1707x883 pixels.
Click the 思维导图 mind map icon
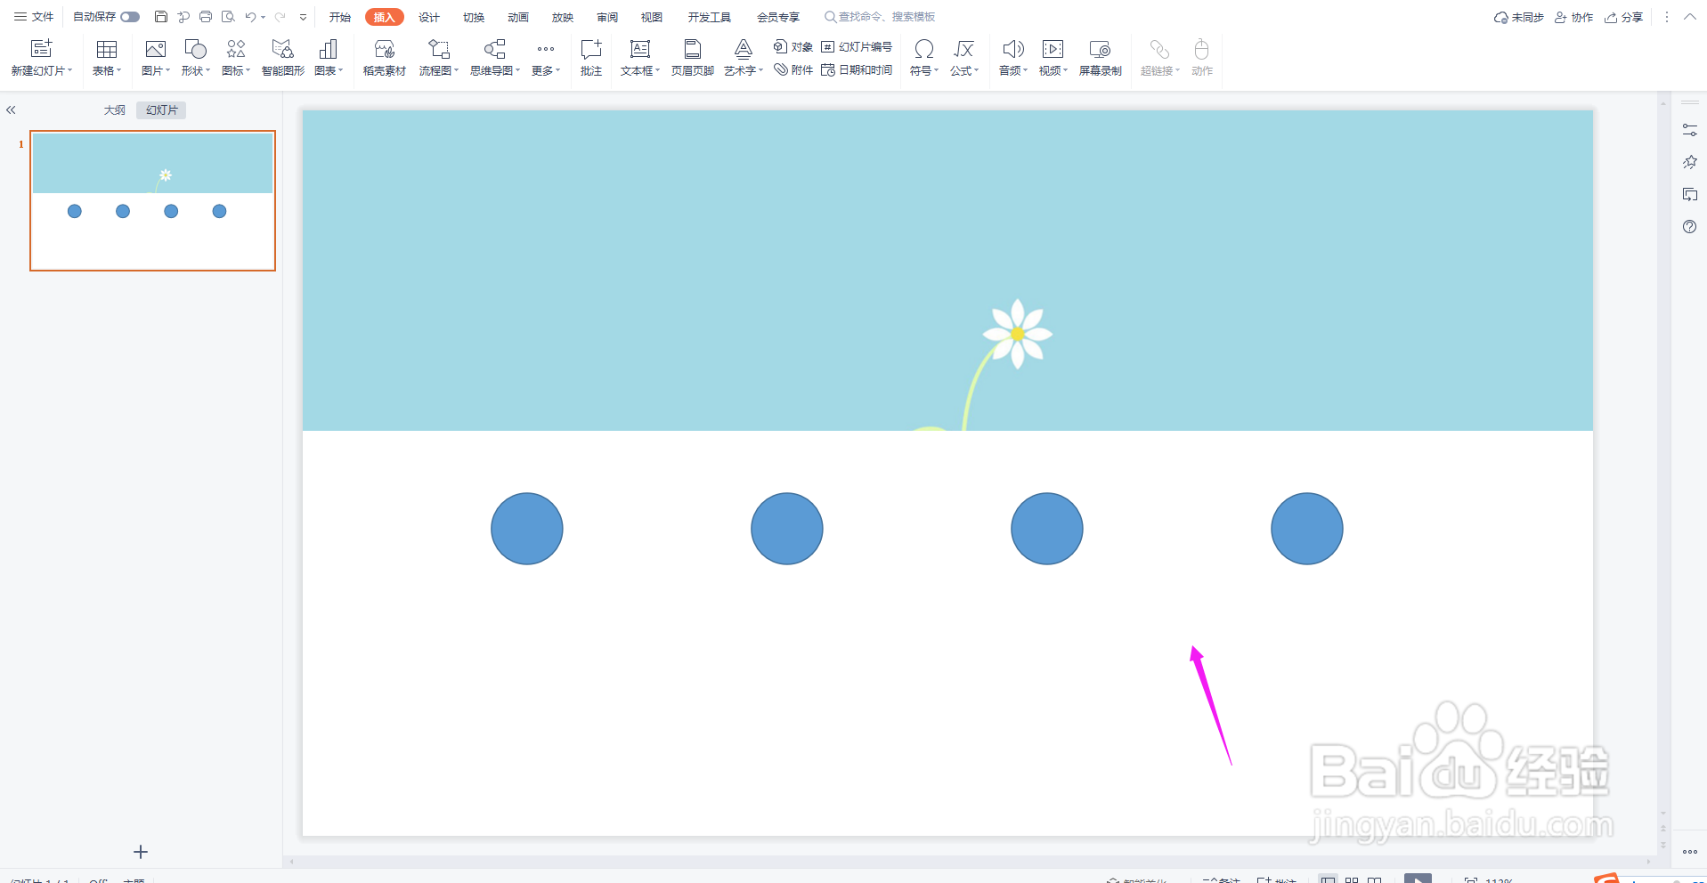pyautogui.click(x=495, y=49)
